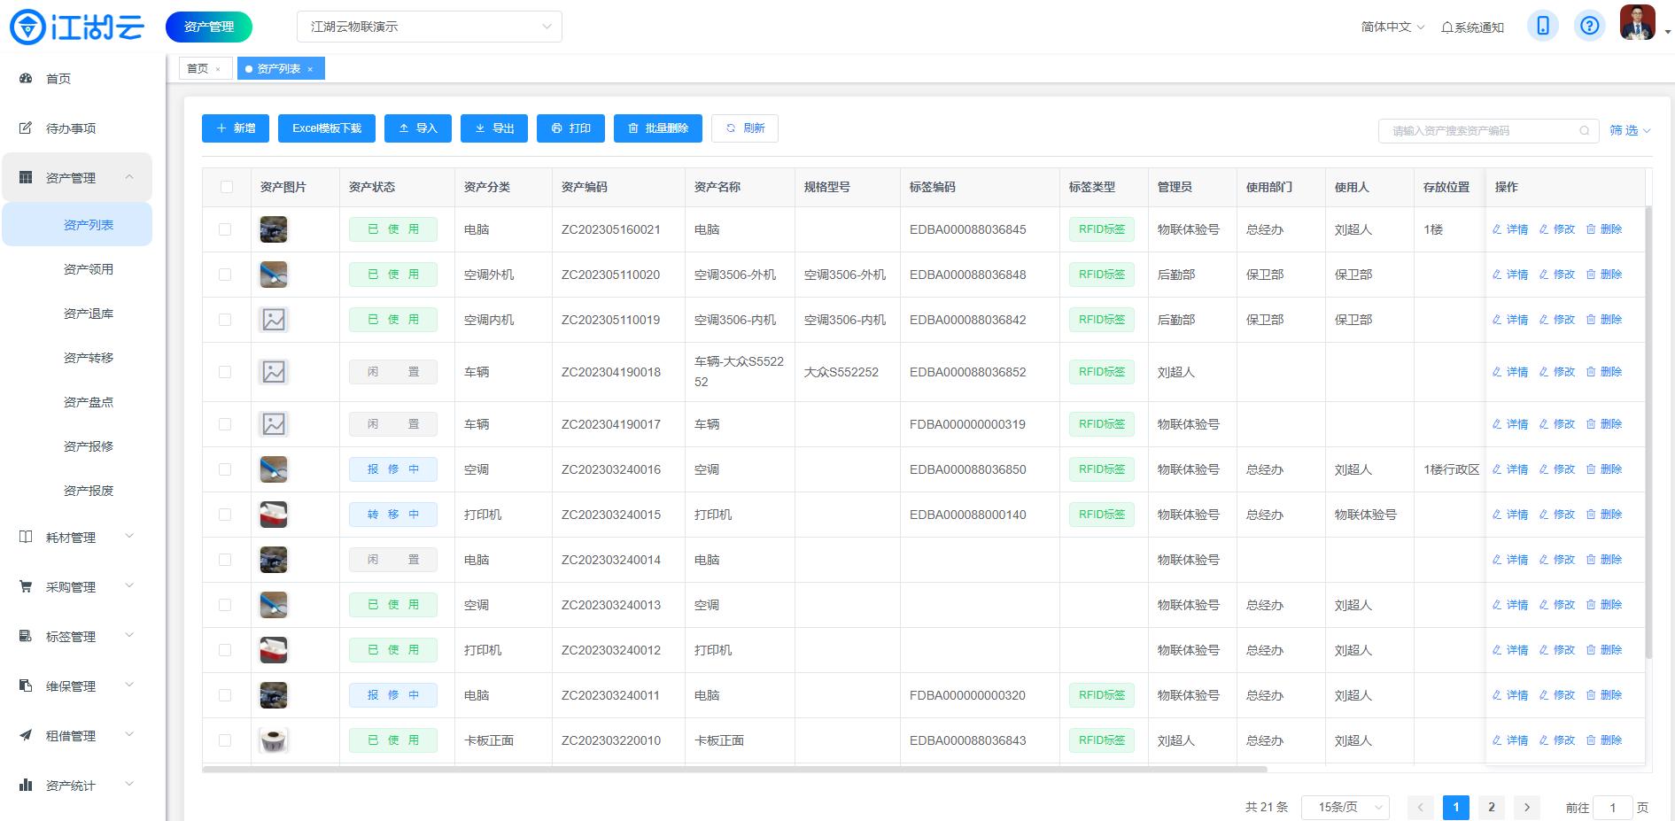The height and width of the screenshot is (821, 1675).
Task: Click the system notification bell icon
Action: 1447,27
